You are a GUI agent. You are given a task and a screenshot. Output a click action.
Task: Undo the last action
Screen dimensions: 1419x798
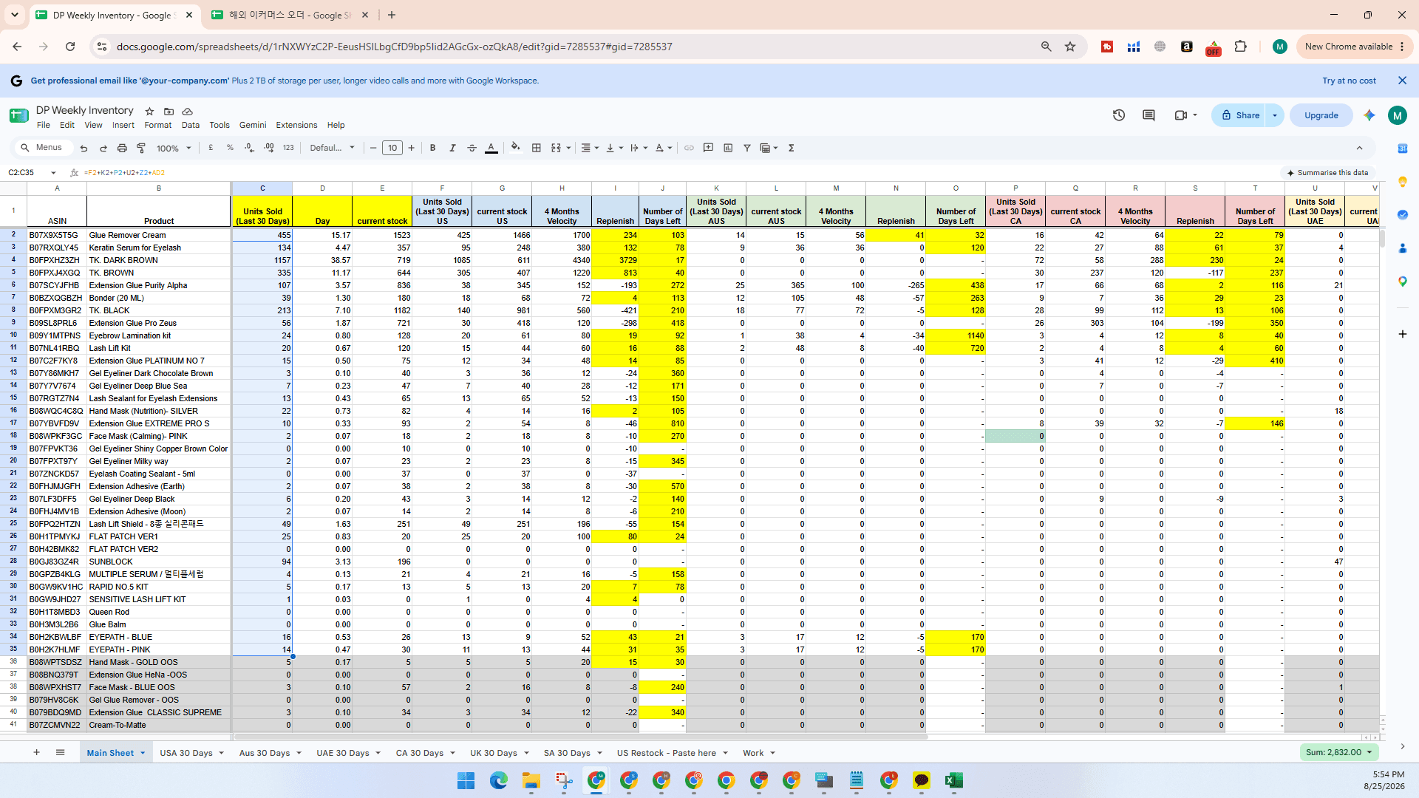click(x=84, y=148)
